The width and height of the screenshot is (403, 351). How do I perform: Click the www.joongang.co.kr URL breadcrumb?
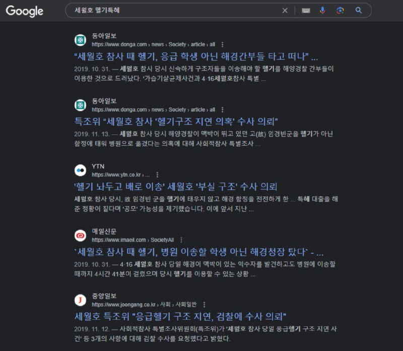click(144, 305)
